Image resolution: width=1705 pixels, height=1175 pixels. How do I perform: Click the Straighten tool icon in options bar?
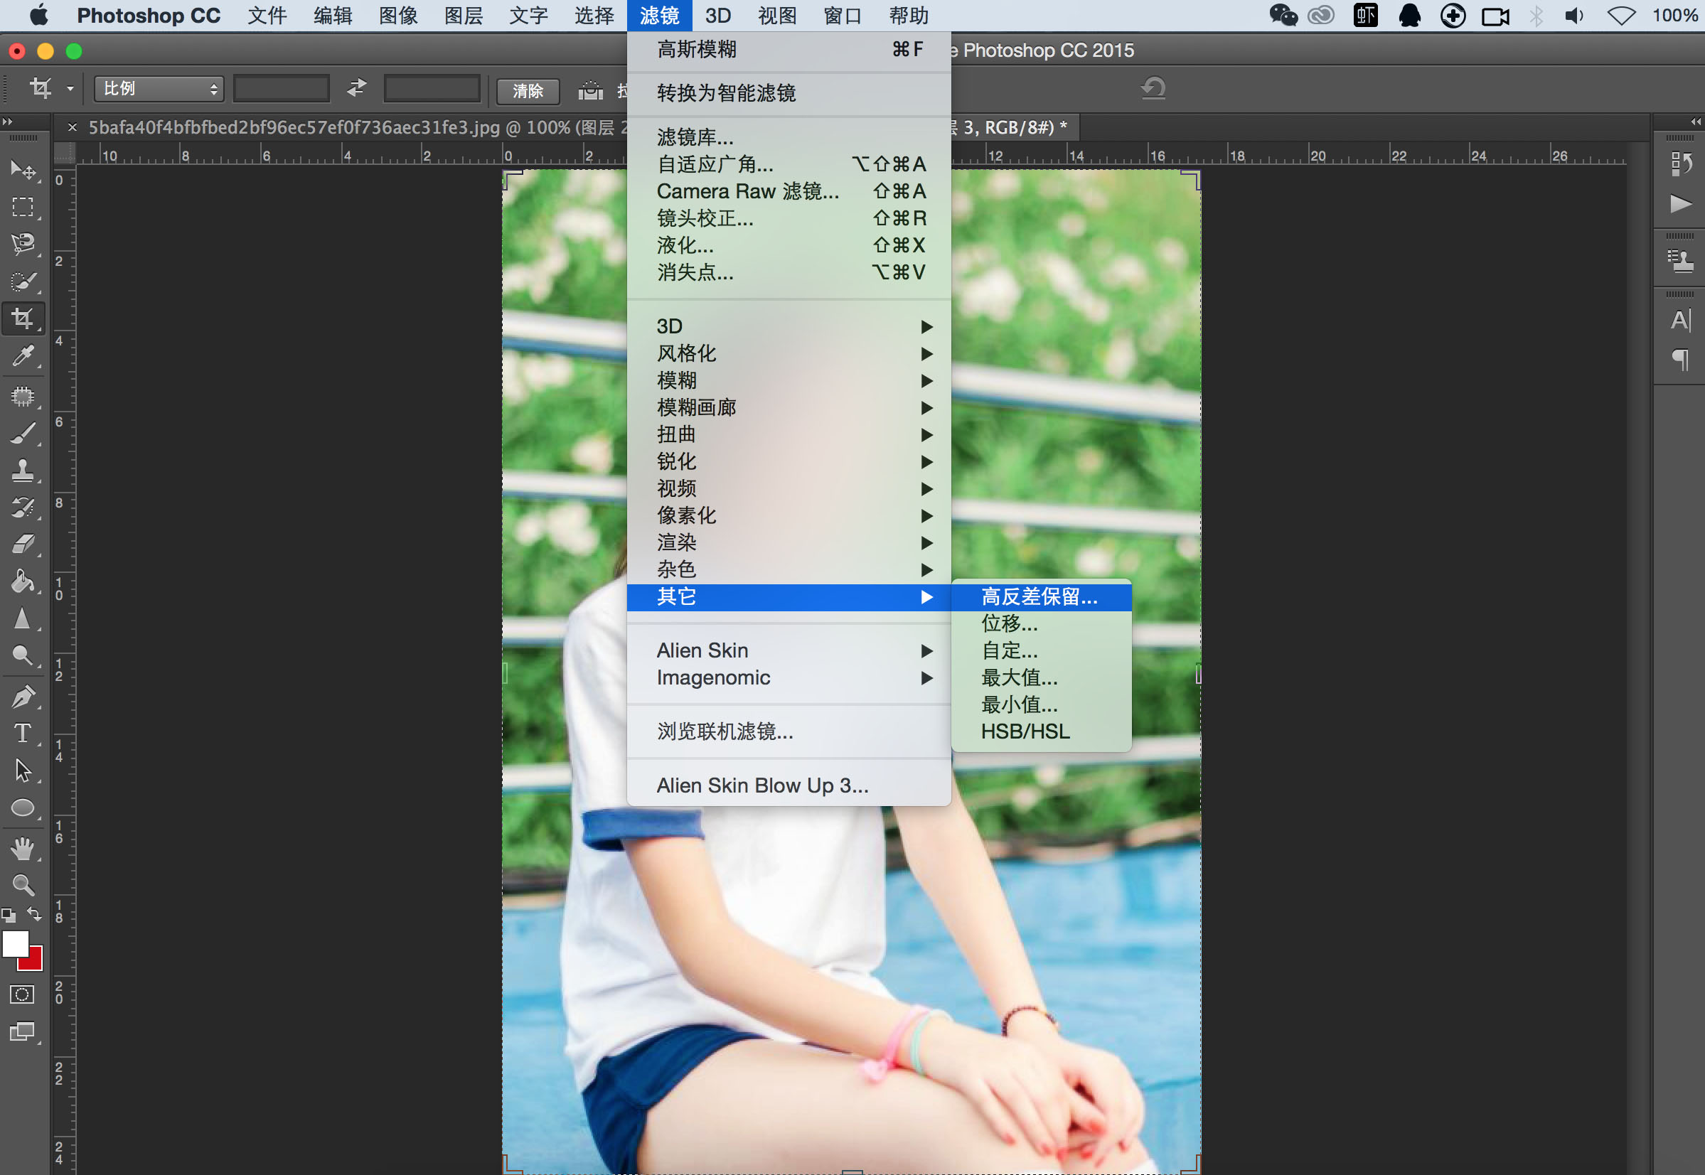(590, 90)
